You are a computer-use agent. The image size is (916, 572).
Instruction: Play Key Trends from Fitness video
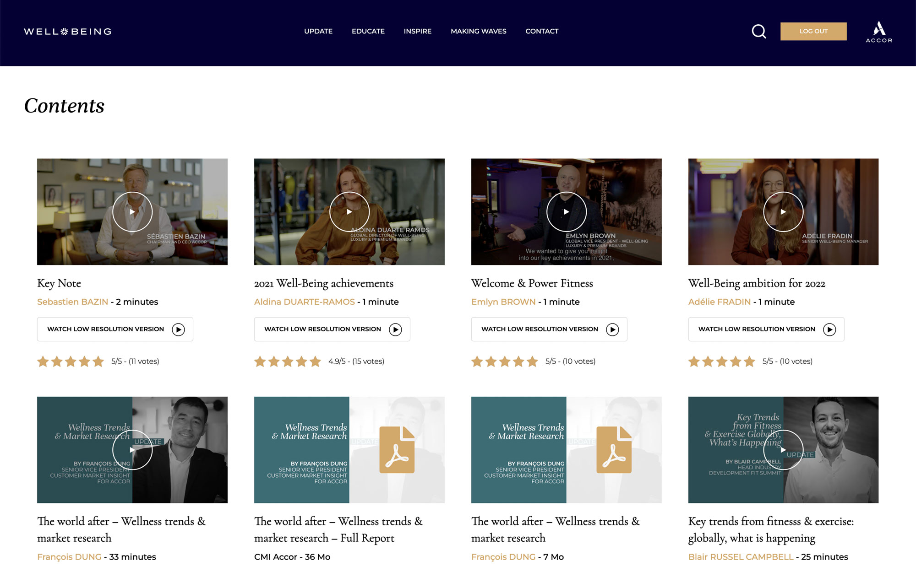point(784,450)
